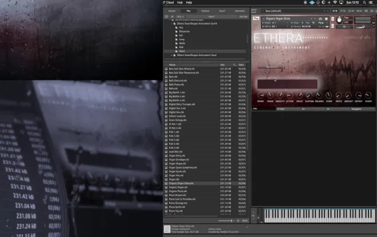Click the file icon beside Distort Lead.nki
Image resolution: width=377 pixels, height=237 pixels.
pos(166,116)
